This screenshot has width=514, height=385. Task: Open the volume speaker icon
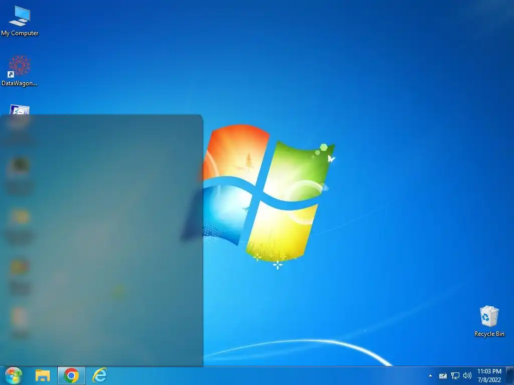[467, 375]
